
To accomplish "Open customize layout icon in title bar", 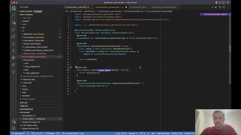I will tap(228, 3).
